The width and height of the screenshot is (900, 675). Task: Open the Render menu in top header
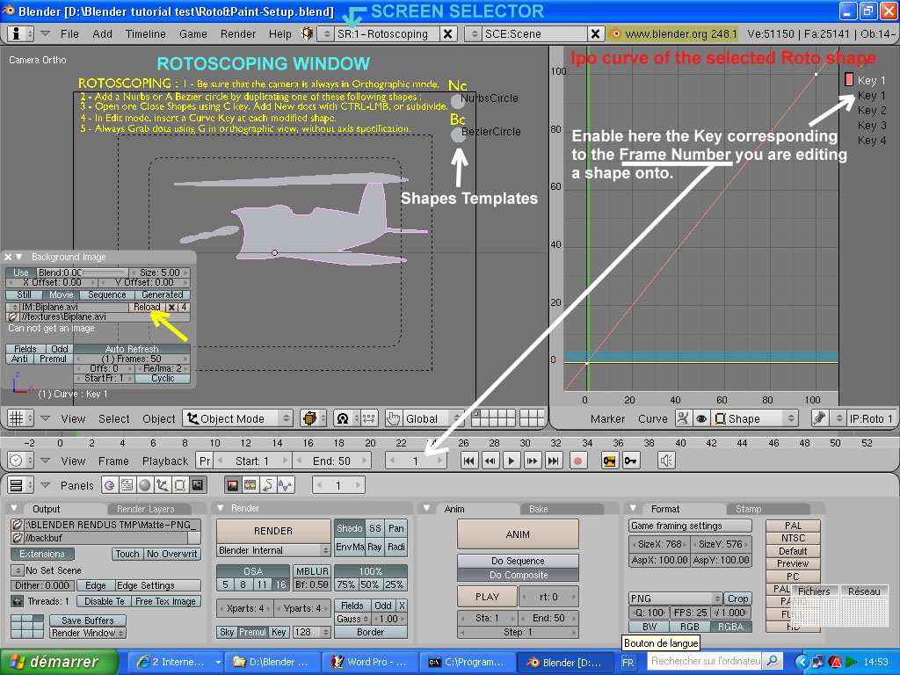[237, 34]
